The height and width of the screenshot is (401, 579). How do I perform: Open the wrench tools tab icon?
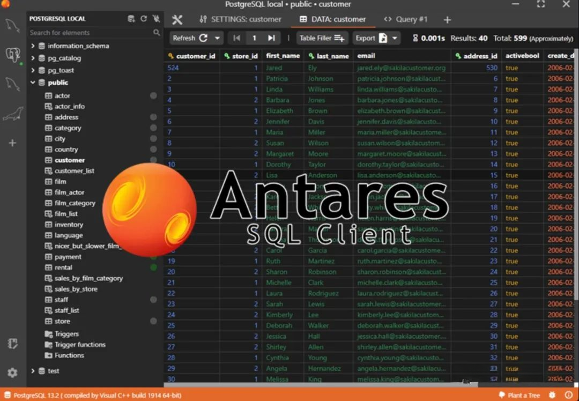click(177, 20)
